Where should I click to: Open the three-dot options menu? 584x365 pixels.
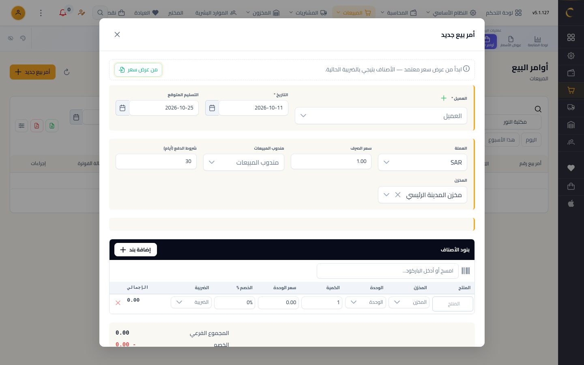[x=41, y=13]
